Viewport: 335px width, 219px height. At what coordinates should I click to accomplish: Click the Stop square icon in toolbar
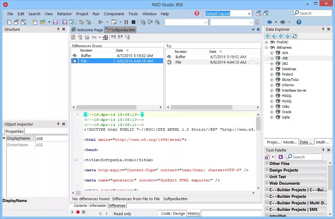pos(134,22)
